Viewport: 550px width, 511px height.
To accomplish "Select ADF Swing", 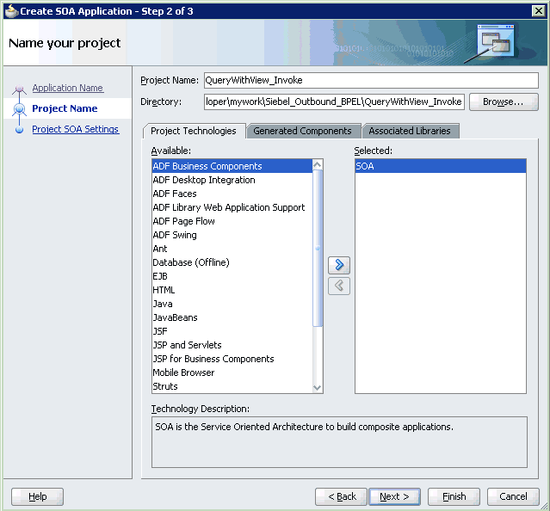I will (x=232, y=235).
